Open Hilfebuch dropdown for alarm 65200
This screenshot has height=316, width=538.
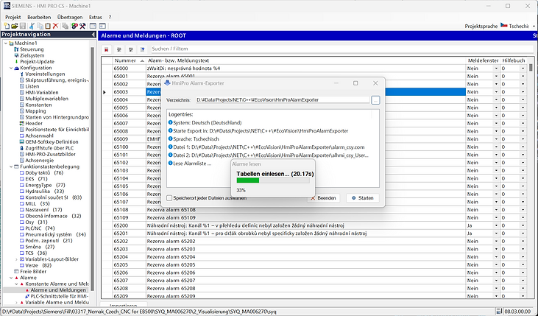click(523, 225)
